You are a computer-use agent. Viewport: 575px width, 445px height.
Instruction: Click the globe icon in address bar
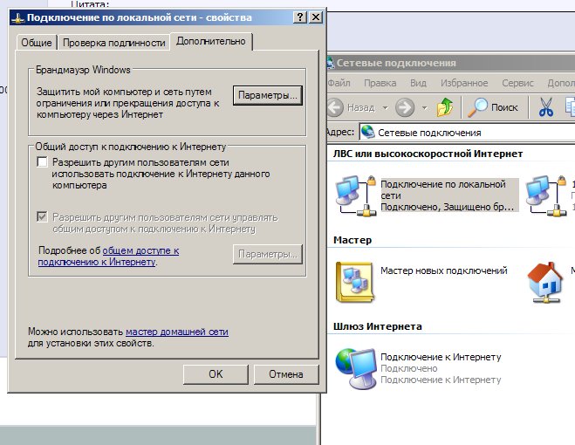click(368, 132)
